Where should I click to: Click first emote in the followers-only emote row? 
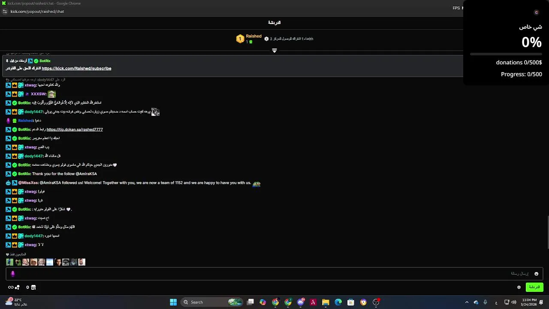click(9, 262)
